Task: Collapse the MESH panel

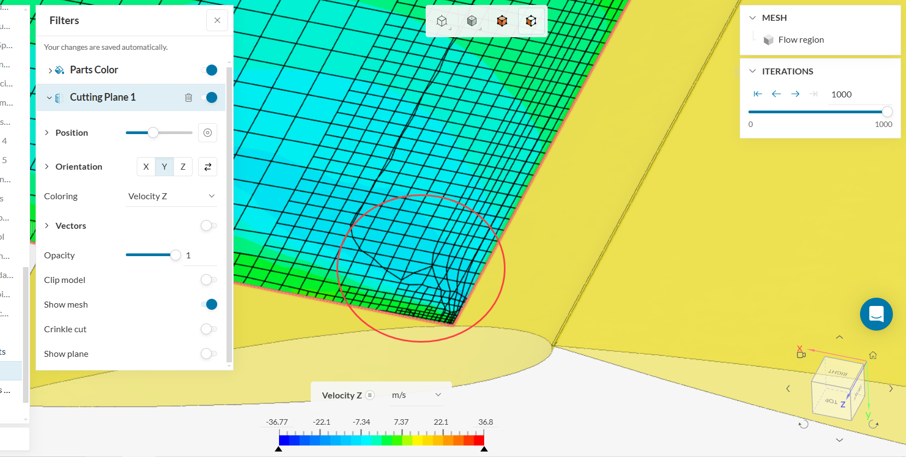Action: coord(752,18)
